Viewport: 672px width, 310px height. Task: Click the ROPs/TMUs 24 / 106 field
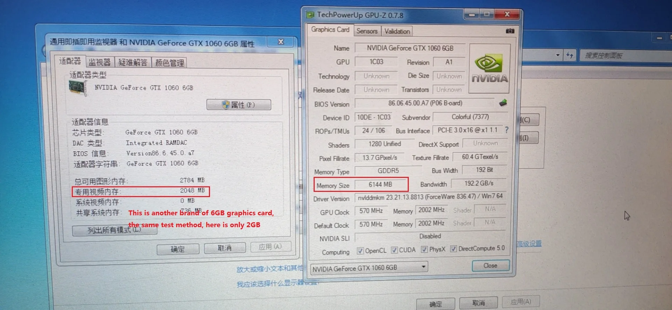point(373,131)
